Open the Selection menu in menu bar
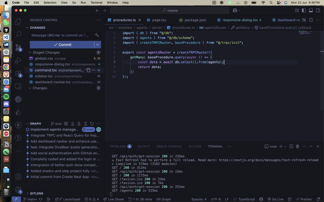Screen dimensions: 324x202 pos(50,2)
